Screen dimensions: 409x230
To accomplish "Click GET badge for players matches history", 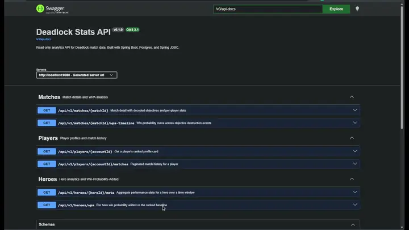I will 47,164.
